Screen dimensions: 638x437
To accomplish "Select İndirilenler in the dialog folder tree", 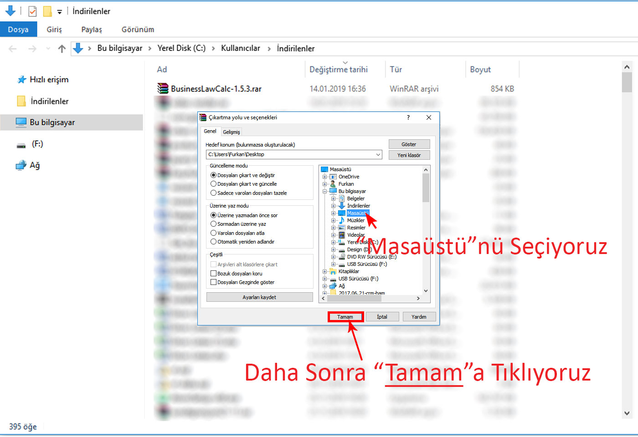I will pos(358,206).
